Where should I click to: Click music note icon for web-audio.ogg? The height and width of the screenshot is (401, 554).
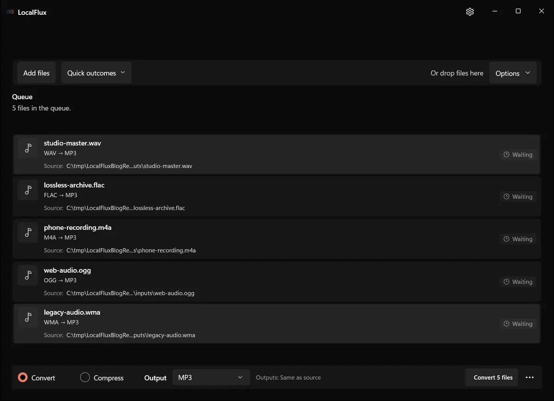(x=28, y=275)
